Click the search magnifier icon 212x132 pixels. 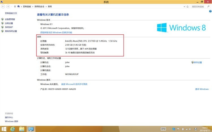tap(208, 6)
